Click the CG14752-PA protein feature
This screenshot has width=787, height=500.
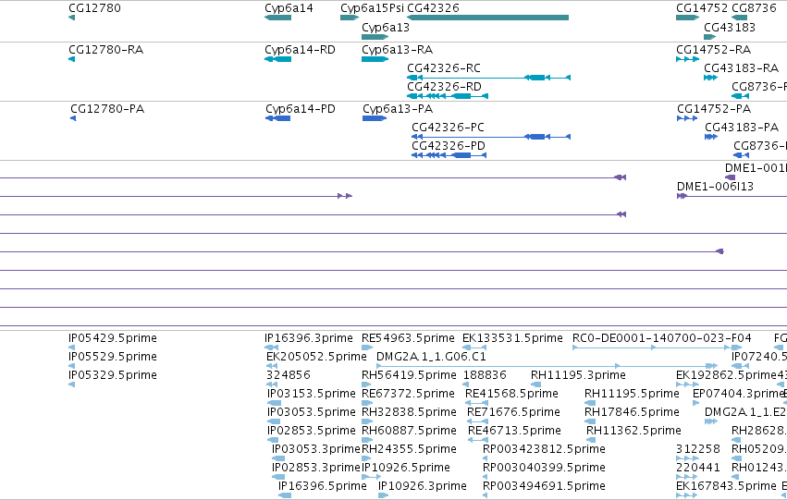tap(687, 118)
